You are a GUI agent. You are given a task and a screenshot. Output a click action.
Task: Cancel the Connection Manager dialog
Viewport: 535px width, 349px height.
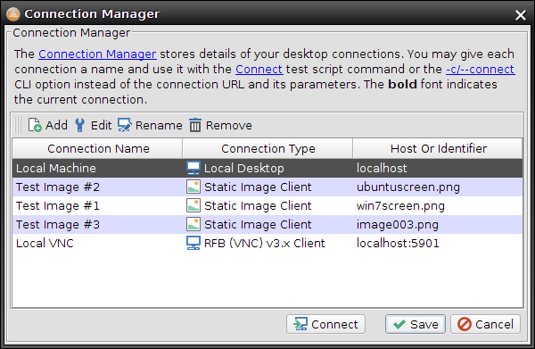485,324
